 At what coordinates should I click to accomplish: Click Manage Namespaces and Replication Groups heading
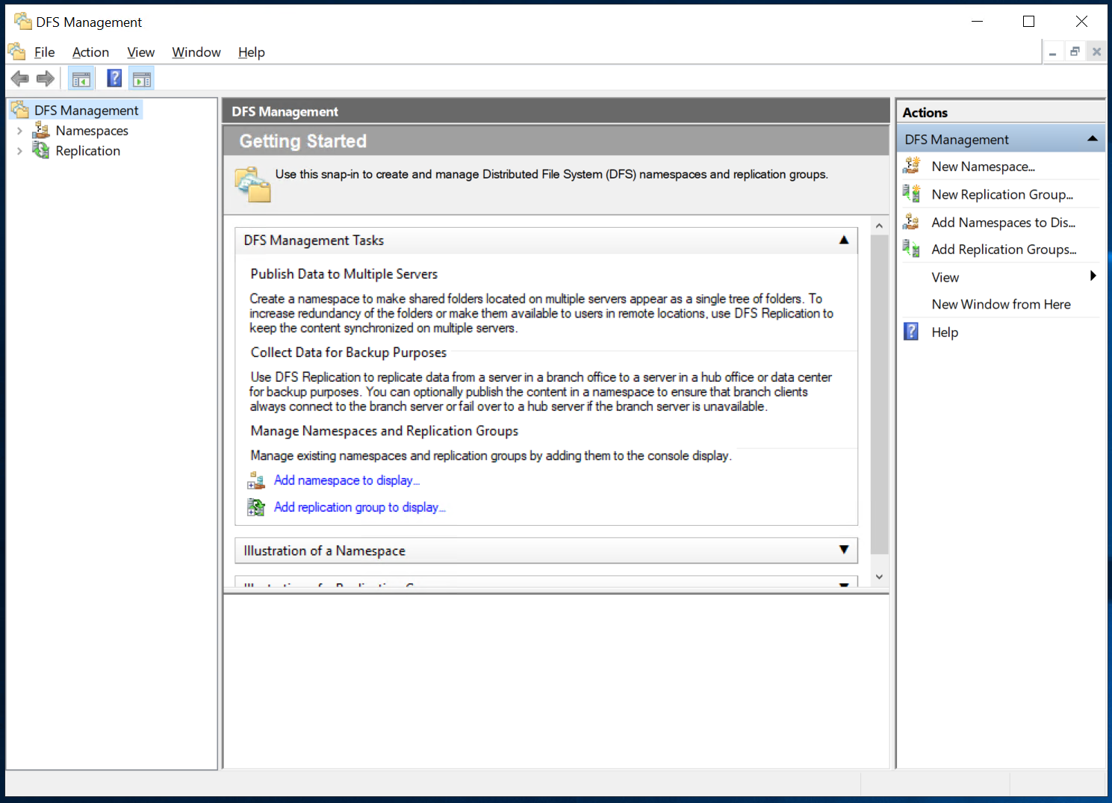(385, 431)
